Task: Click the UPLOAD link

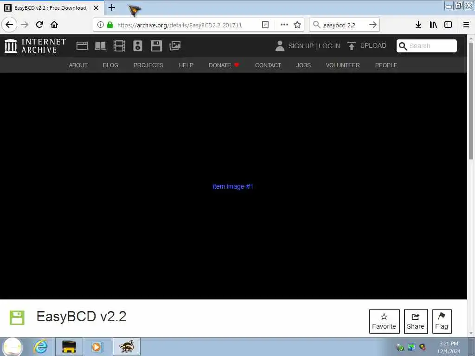Action: (373, 46)
